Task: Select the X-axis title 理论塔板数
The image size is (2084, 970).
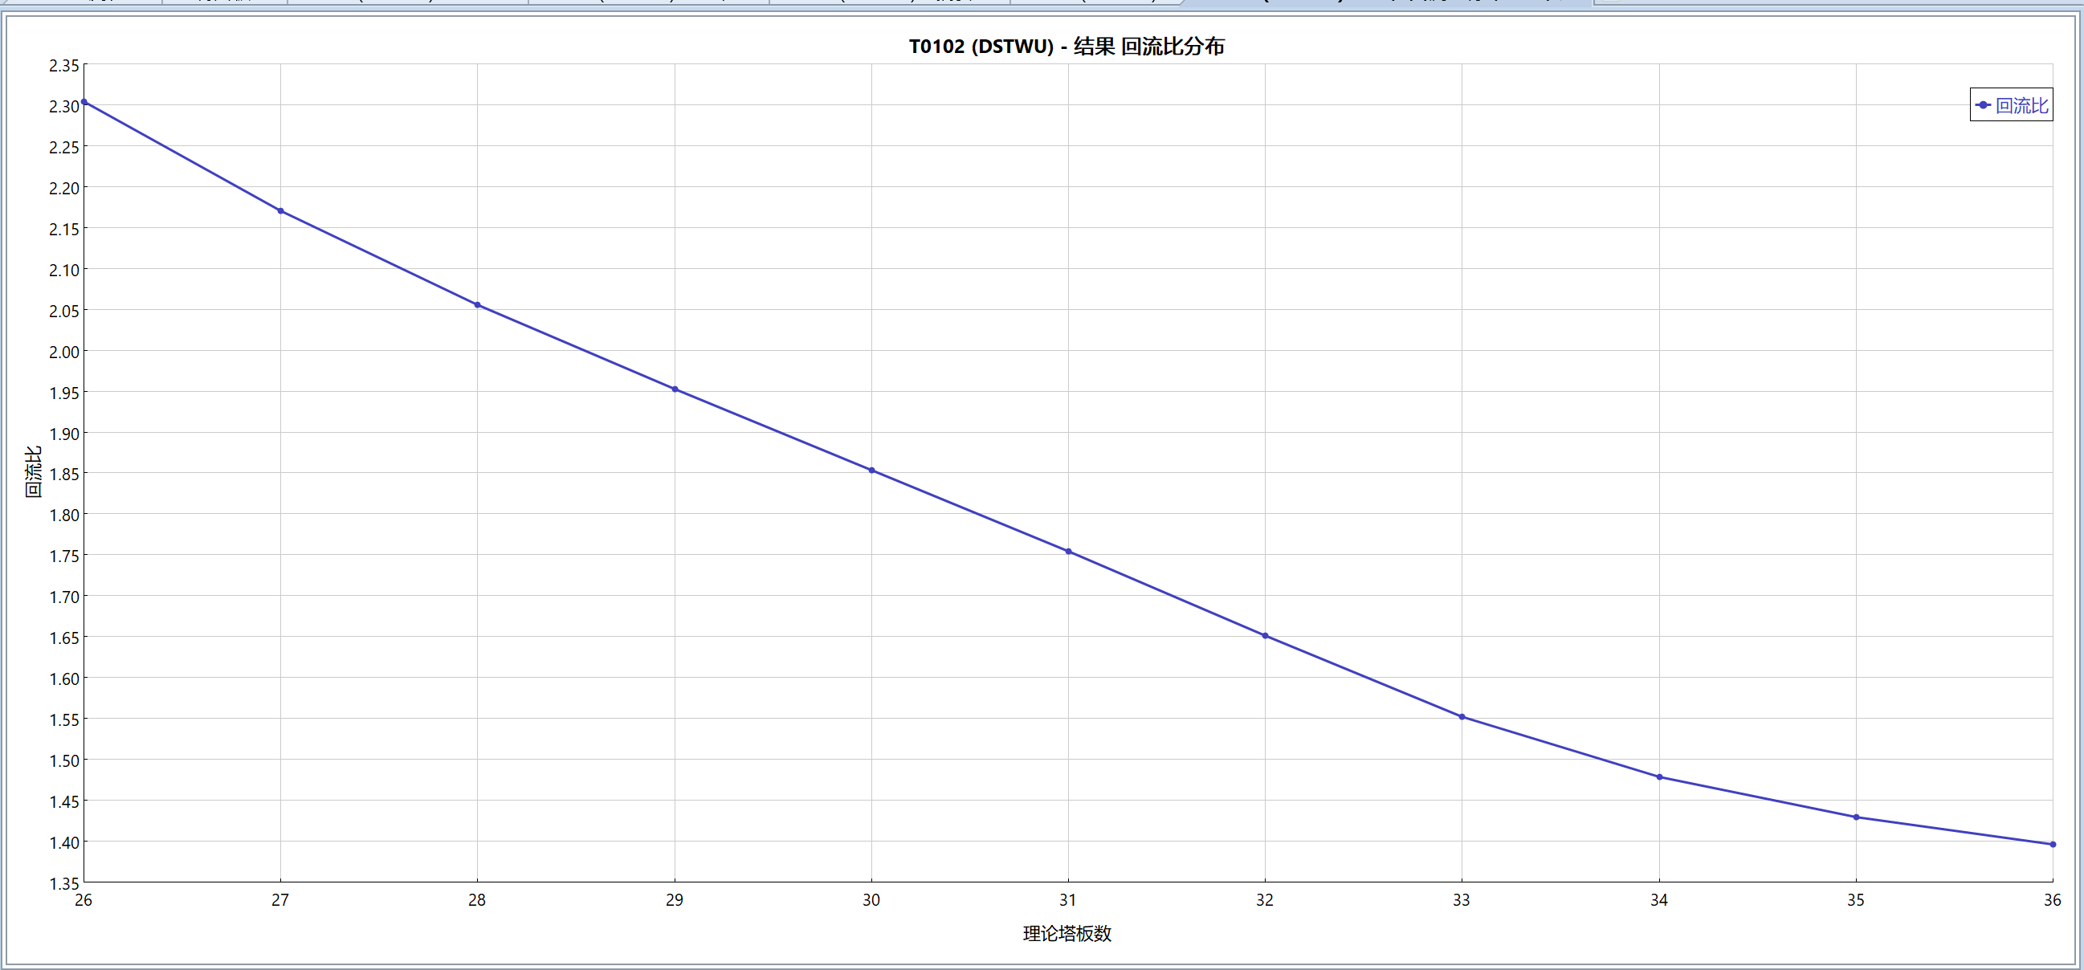Action: [x=1067, y=934]
